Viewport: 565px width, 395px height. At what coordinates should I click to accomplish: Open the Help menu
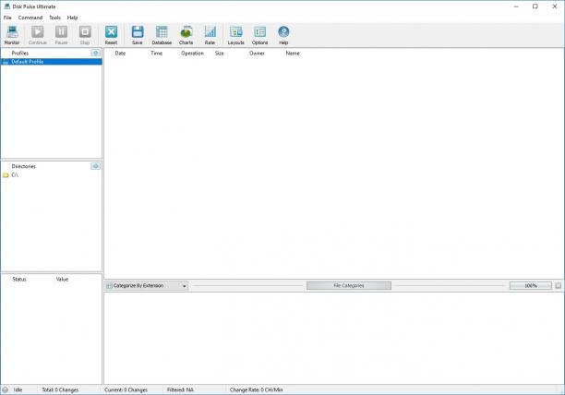pos(72,18)
